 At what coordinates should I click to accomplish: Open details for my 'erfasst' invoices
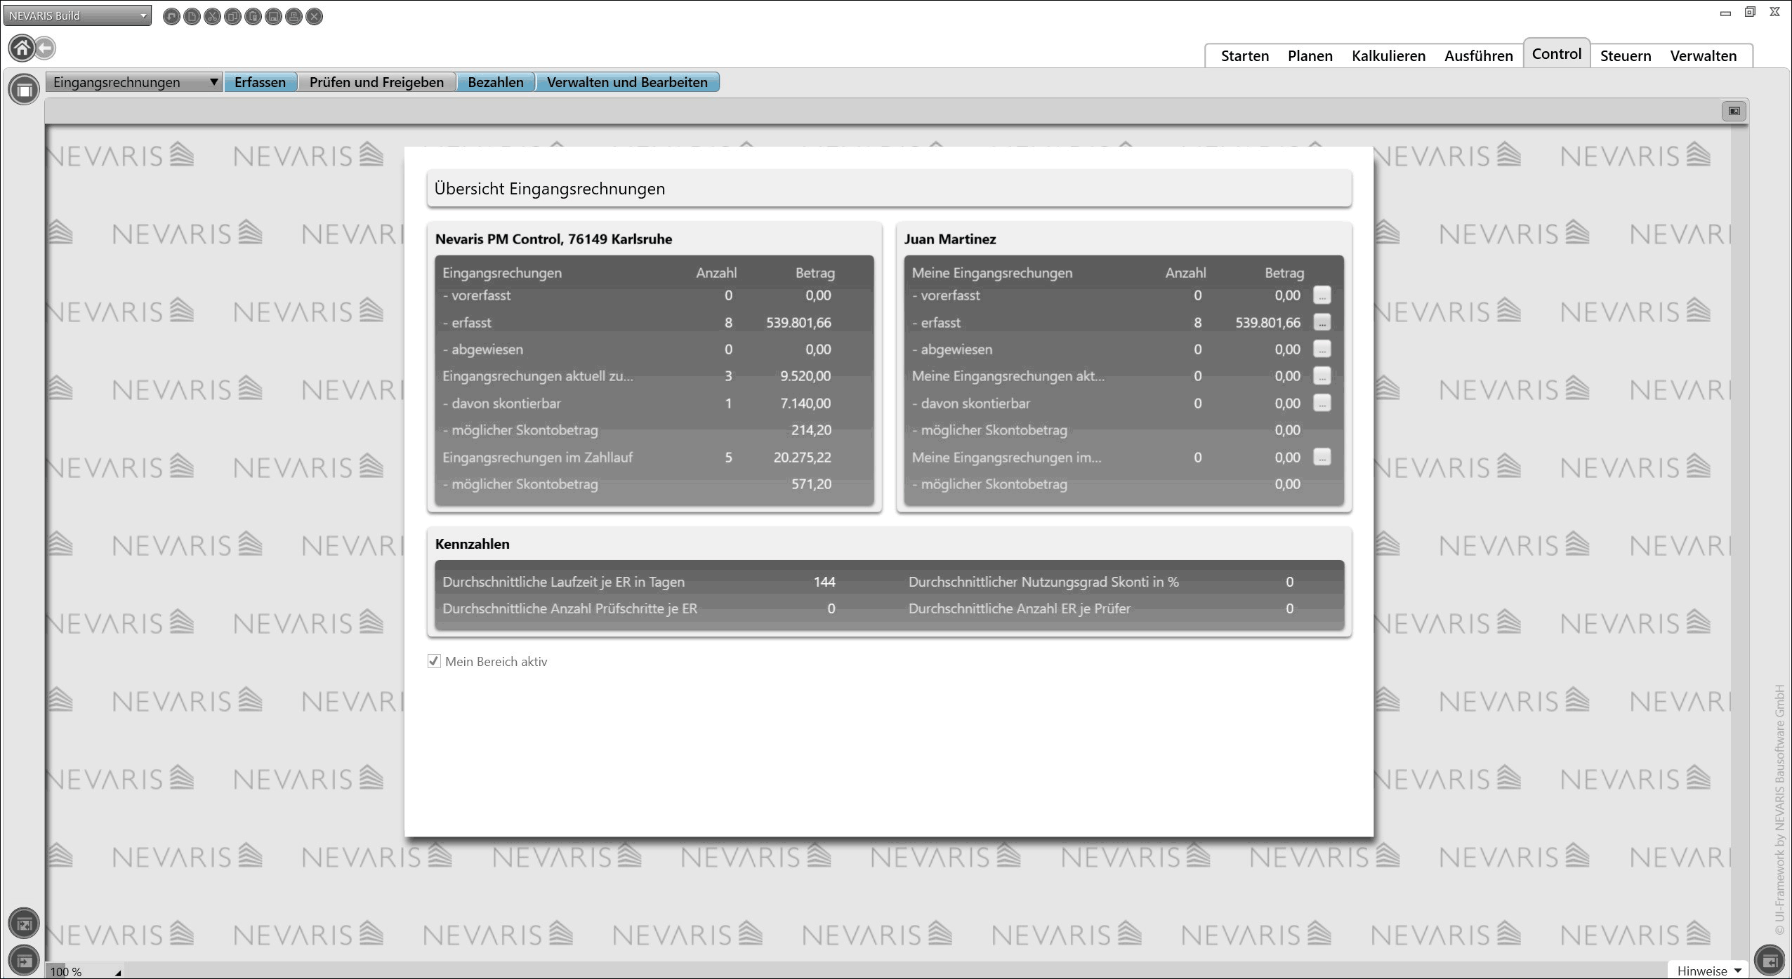[1322, 323]
